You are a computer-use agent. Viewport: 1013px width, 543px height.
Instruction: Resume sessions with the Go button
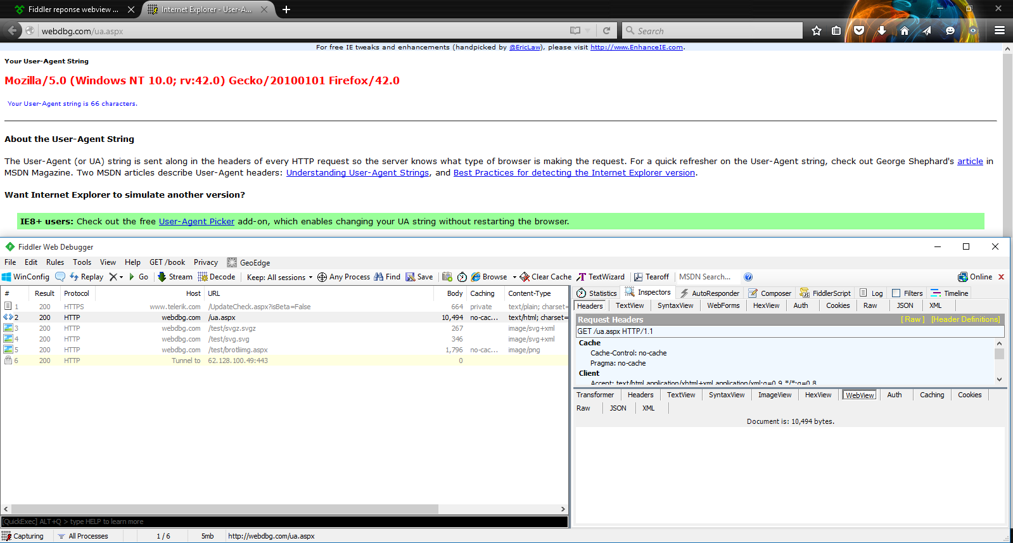click(138, 277)
